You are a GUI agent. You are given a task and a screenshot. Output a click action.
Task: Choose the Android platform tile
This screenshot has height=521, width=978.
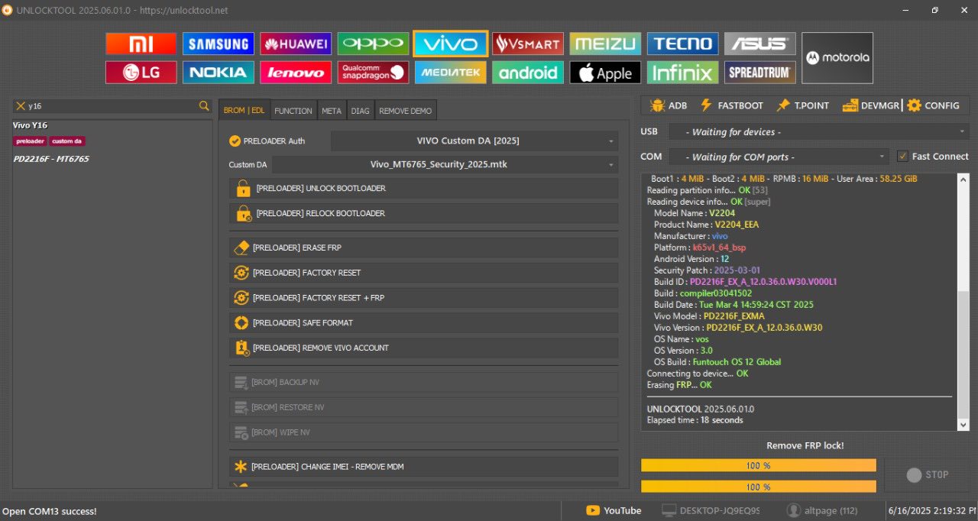pos(528,73)
